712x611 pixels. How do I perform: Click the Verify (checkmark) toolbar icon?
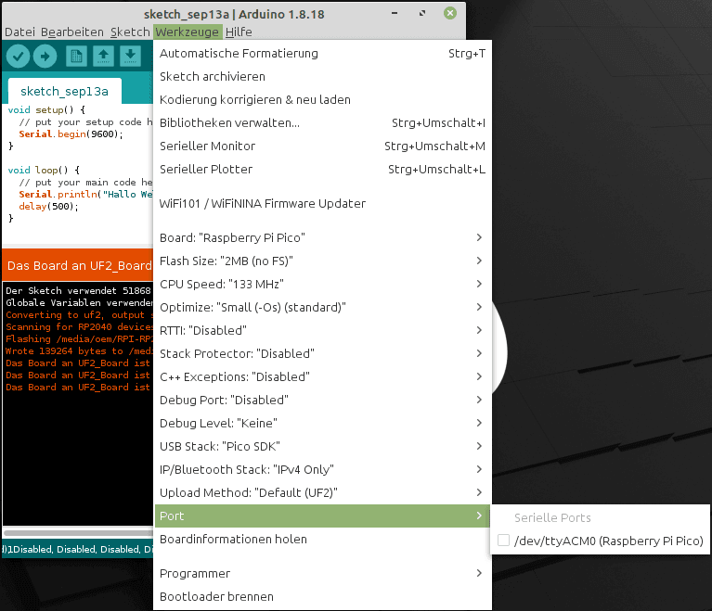pos(19,57)
